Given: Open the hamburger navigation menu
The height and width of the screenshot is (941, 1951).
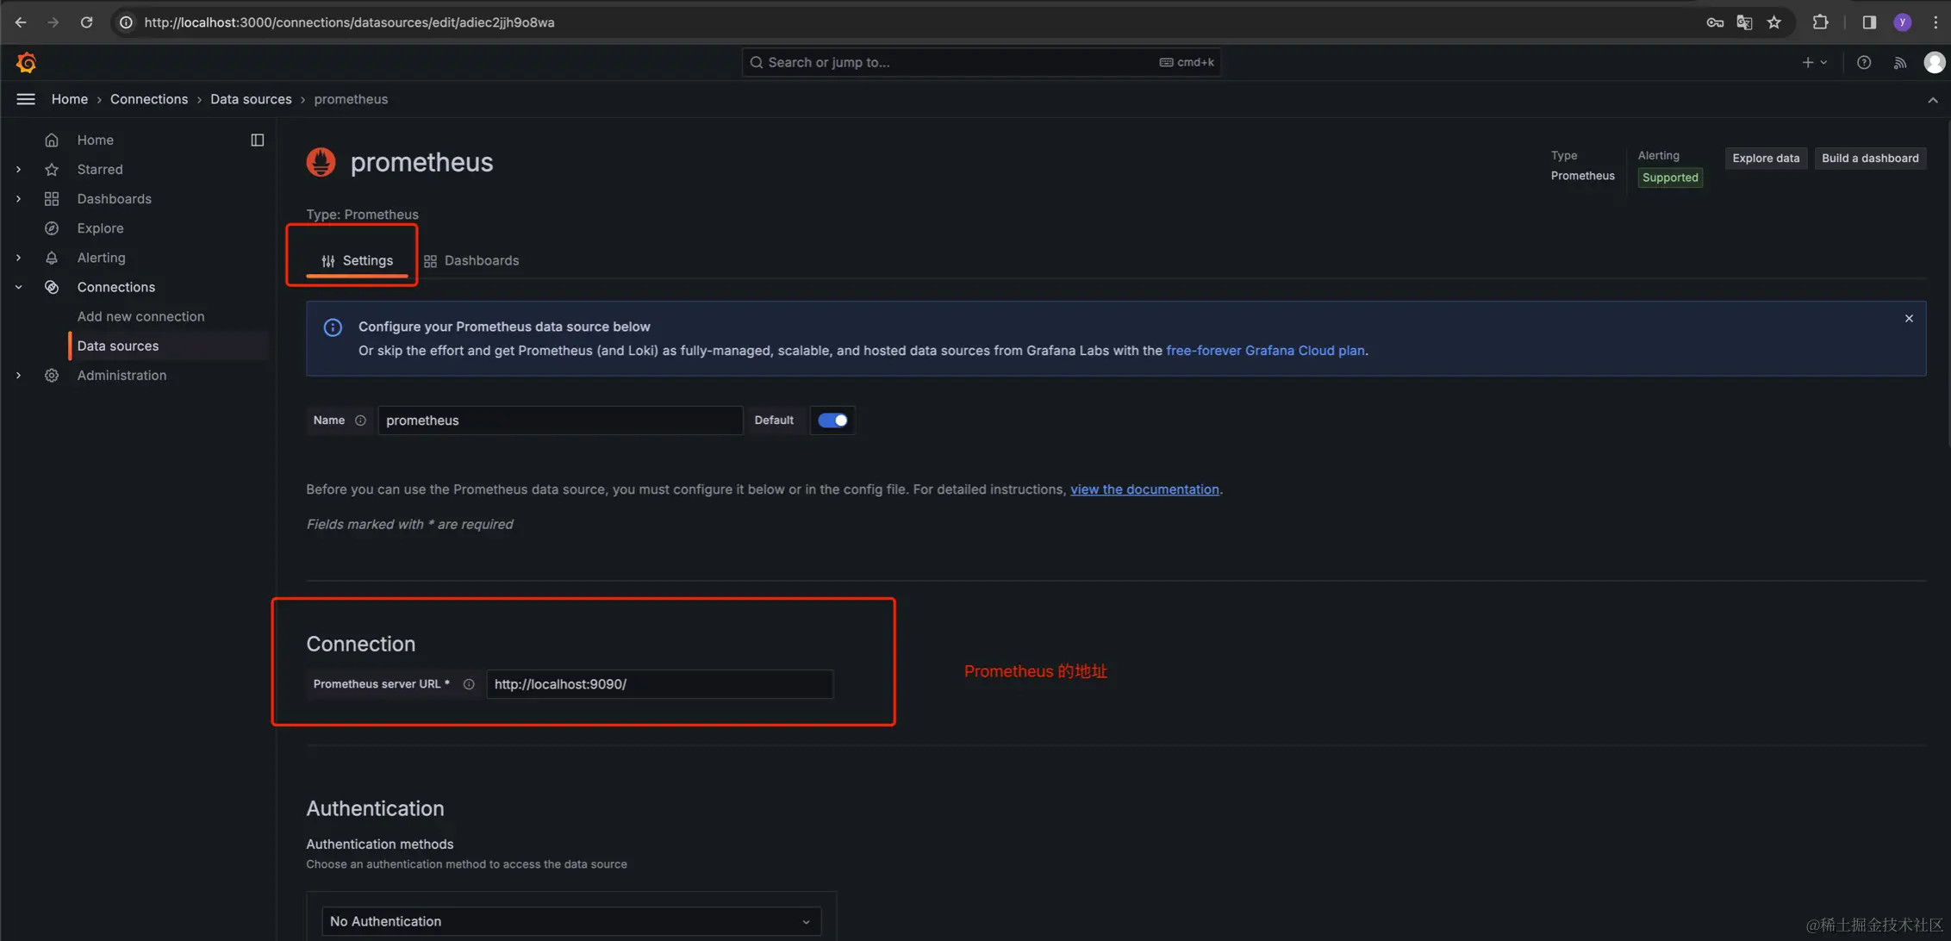Looking at the screenshot, I should tap(26, 99).
